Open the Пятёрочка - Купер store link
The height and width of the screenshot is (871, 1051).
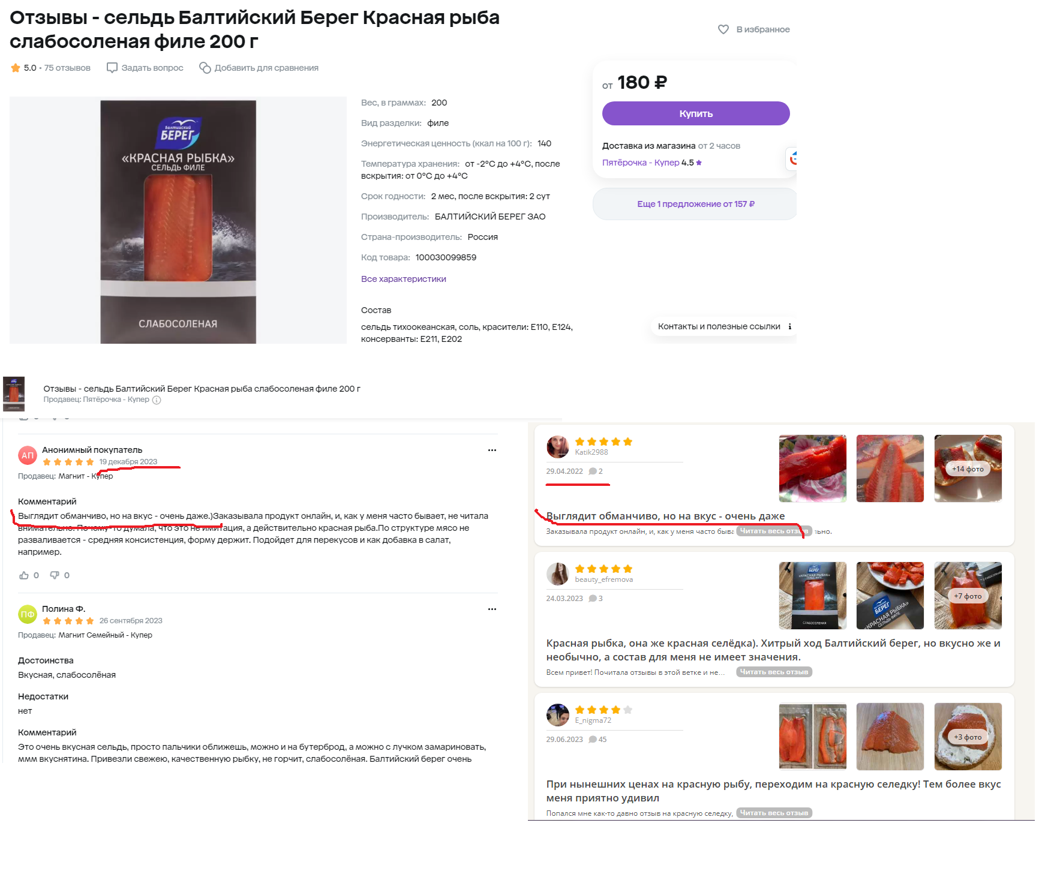641,163
